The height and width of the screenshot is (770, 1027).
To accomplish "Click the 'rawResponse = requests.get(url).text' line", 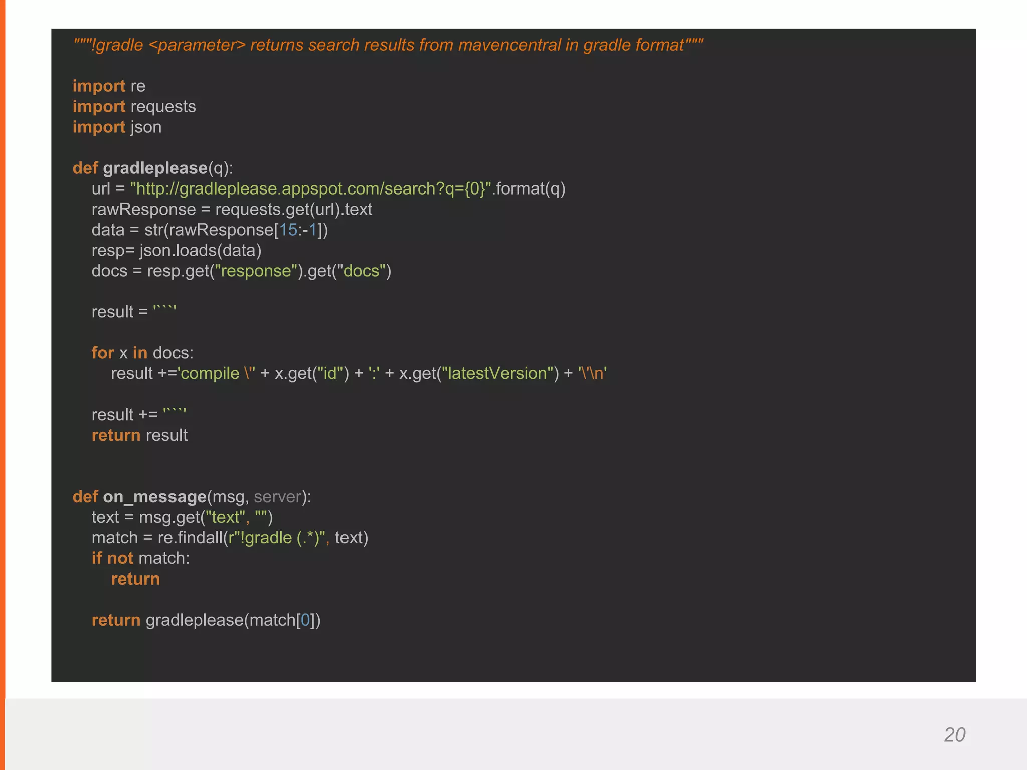I will 232,209.
